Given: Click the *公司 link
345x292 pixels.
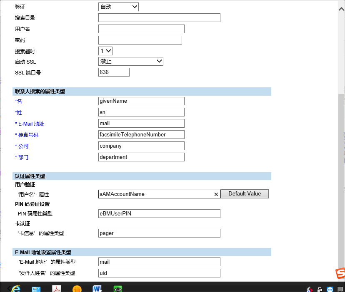Looking at the screenshot, I should tap(21, 146).
